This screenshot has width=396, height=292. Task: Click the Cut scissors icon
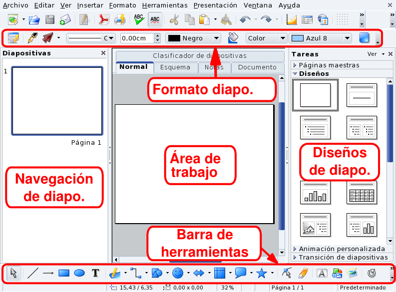point(174,20)
